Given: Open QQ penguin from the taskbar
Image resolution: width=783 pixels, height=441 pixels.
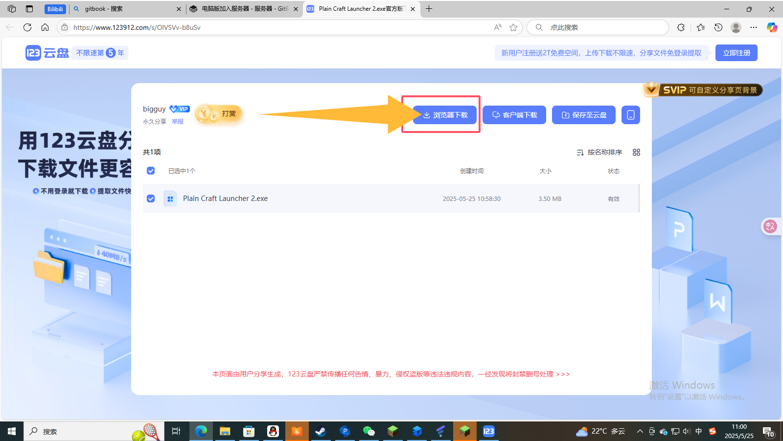Looking at the screenshot, I should 273,431.
